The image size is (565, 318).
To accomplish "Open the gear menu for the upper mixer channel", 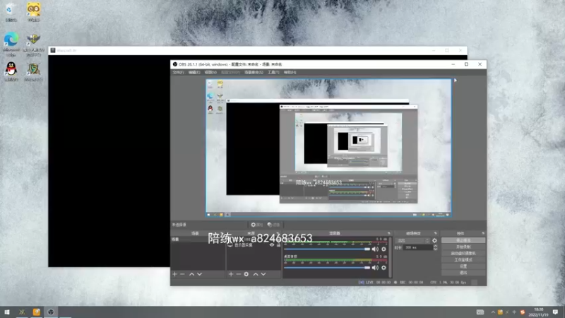I will click(x=383, y=249).
